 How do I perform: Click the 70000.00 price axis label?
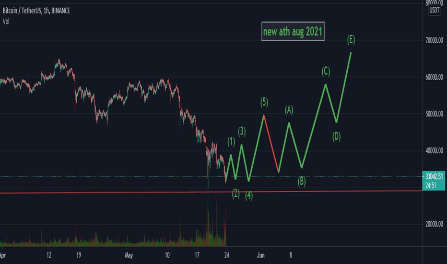434,40
